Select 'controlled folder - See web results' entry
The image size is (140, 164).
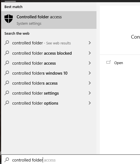tap(49, 43)
